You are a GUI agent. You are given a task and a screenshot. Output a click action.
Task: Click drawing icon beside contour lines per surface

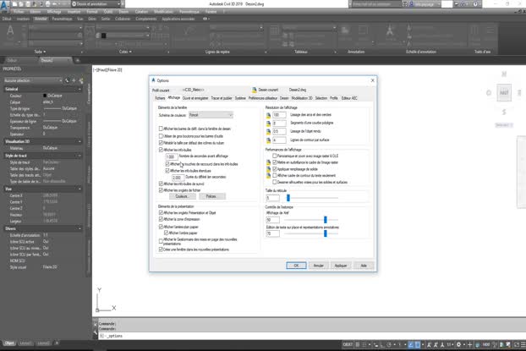click(268, 140)
